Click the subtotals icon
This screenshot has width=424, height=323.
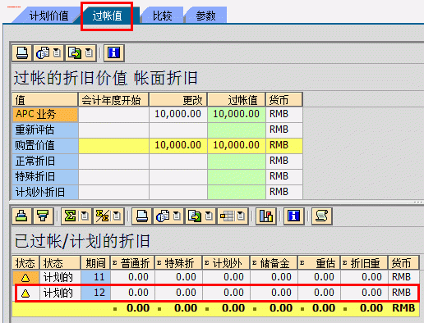[102, 216]
